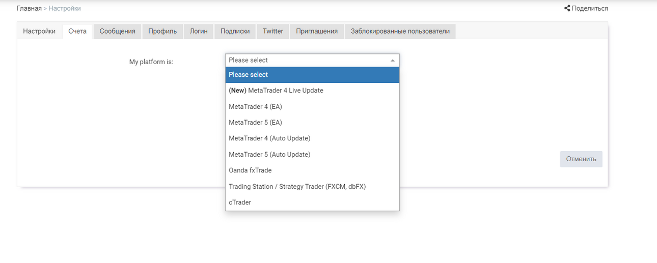Pick MetaTrader 5 (EA) option

312,123
